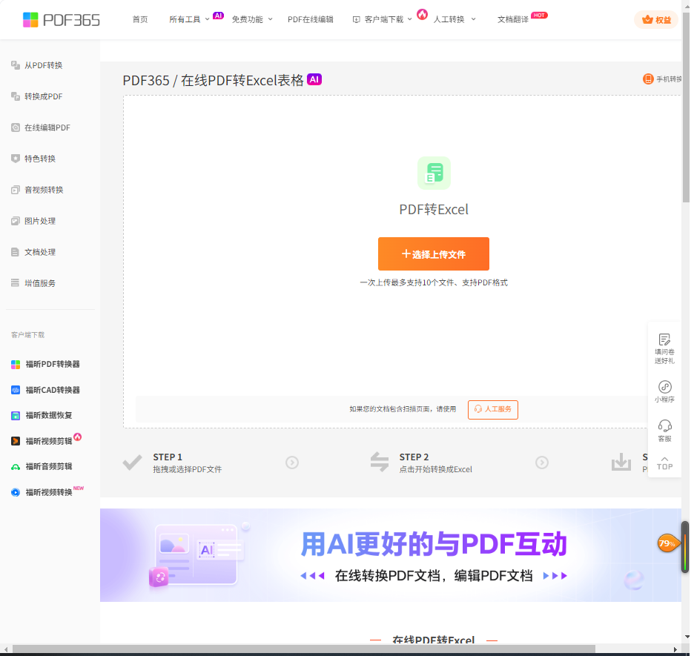Click the AI PDF互动 promotional banner
This screenshot has height=656, width=694.
[390, 554]
